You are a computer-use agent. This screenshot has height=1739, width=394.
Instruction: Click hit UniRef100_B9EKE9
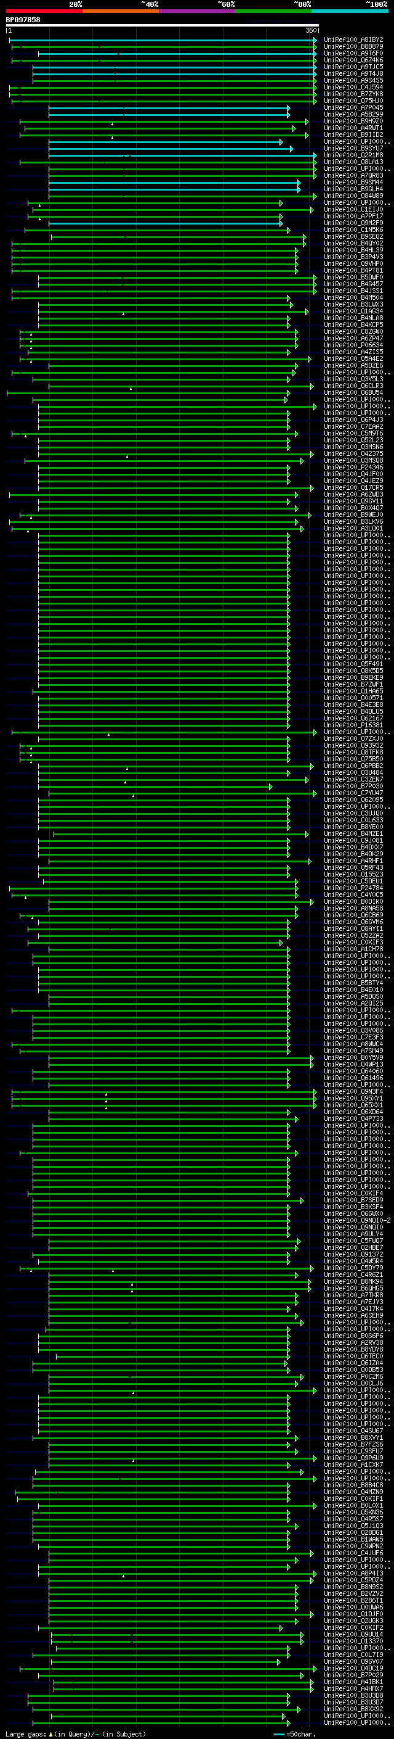353,678
